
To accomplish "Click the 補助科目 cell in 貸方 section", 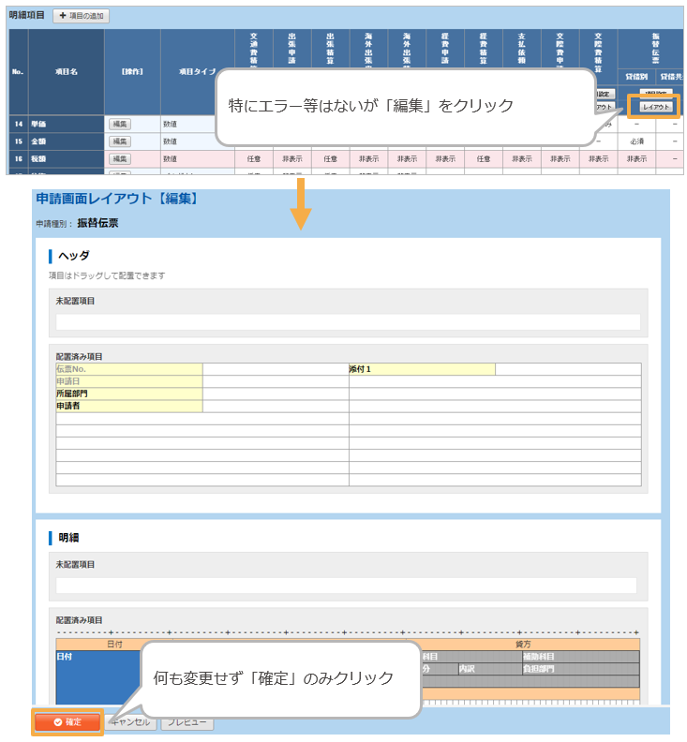I will pyautogui.click(x=580, y=657).
